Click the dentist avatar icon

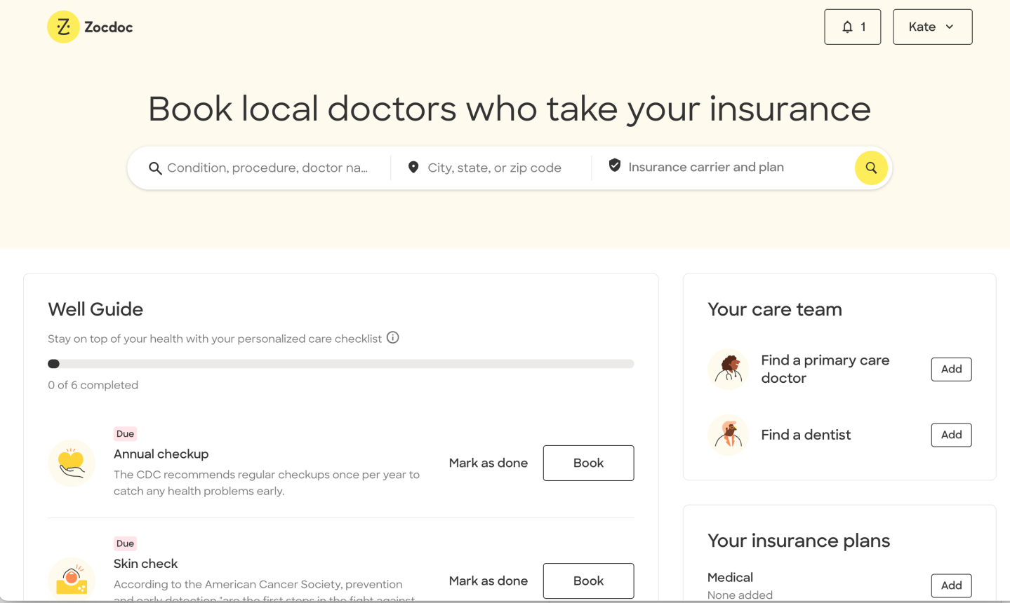(729, 435)
